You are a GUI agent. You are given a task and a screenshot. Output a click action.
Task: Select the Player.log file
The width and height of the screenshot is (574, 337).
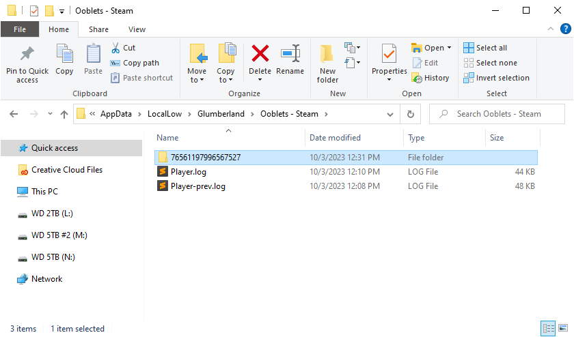pos(346,172)
